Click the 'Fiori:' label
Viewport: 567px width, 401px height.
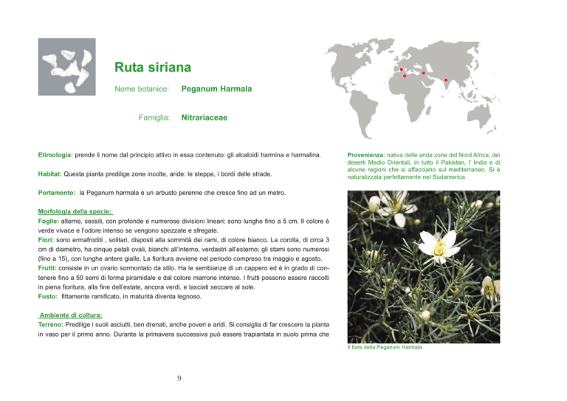(46, 240)
